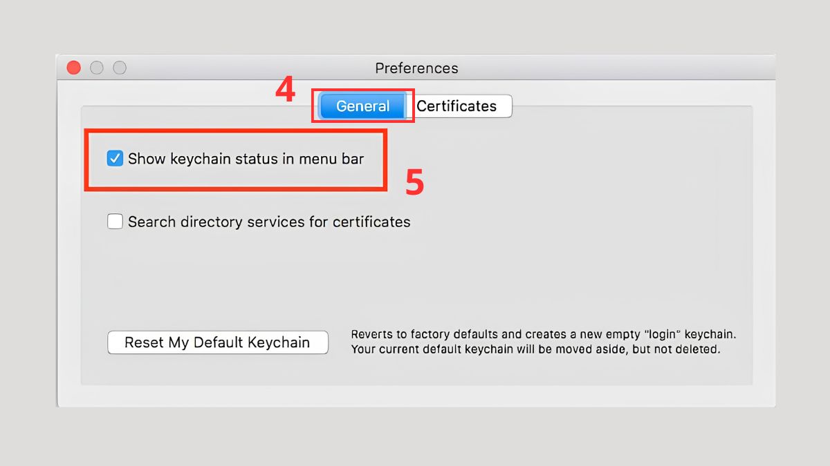Click the 'Show keychain status in menu bar' label

click(x=246, y=159)
